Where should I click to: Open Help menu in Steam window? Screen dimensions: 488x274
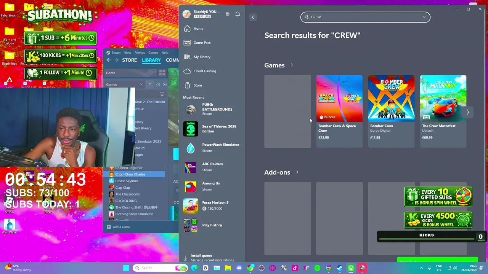165,53
